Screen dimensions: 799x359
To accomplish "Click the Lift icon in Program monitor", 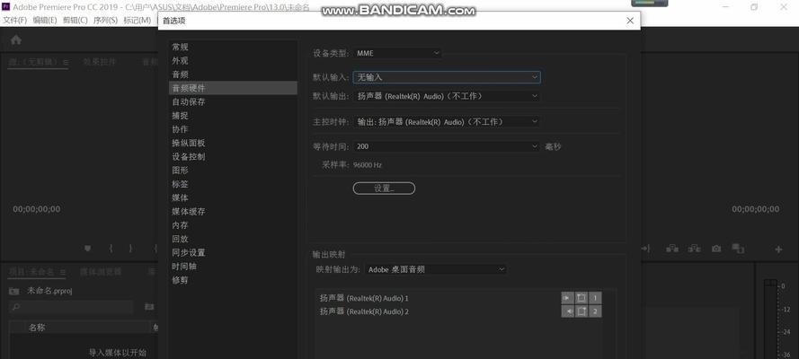I will (672, 249).
